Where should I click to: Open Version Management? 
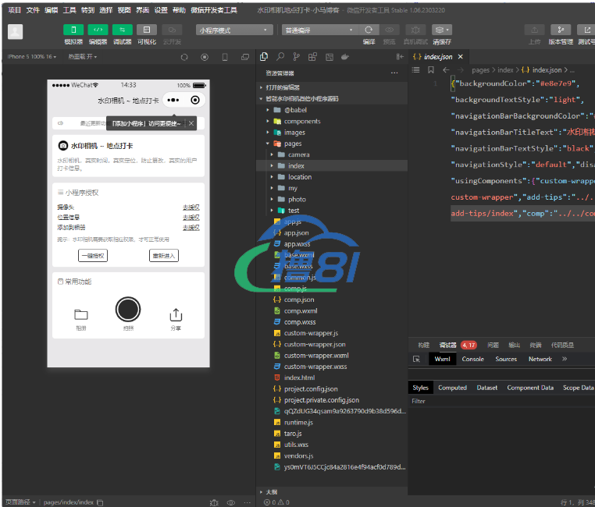561,30
